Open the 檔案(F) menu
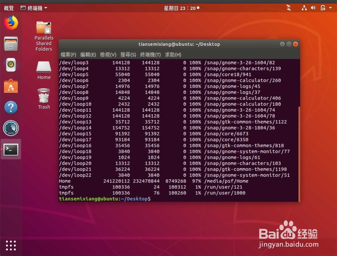This screenshot has height=256, width=337. pos(68,55)
